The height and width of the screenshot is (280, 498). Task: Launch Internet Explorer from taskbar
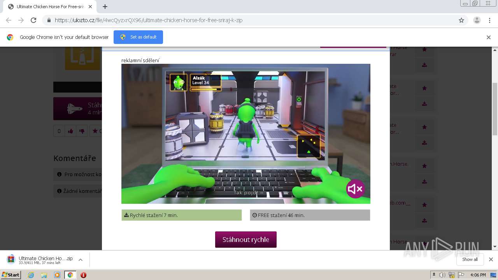(31, 275)
